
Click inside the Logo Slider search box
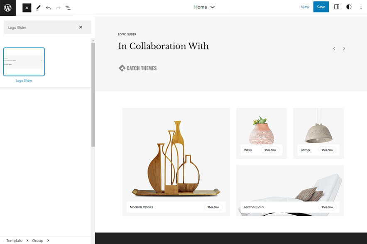click(39, 27)
